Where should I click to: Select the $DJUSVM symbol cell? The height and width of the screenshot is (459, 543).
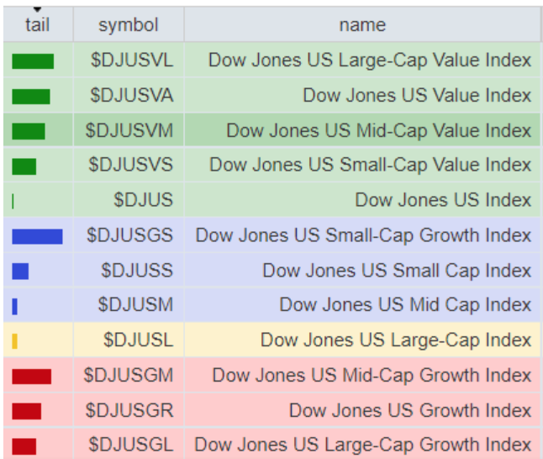point(129,131)
